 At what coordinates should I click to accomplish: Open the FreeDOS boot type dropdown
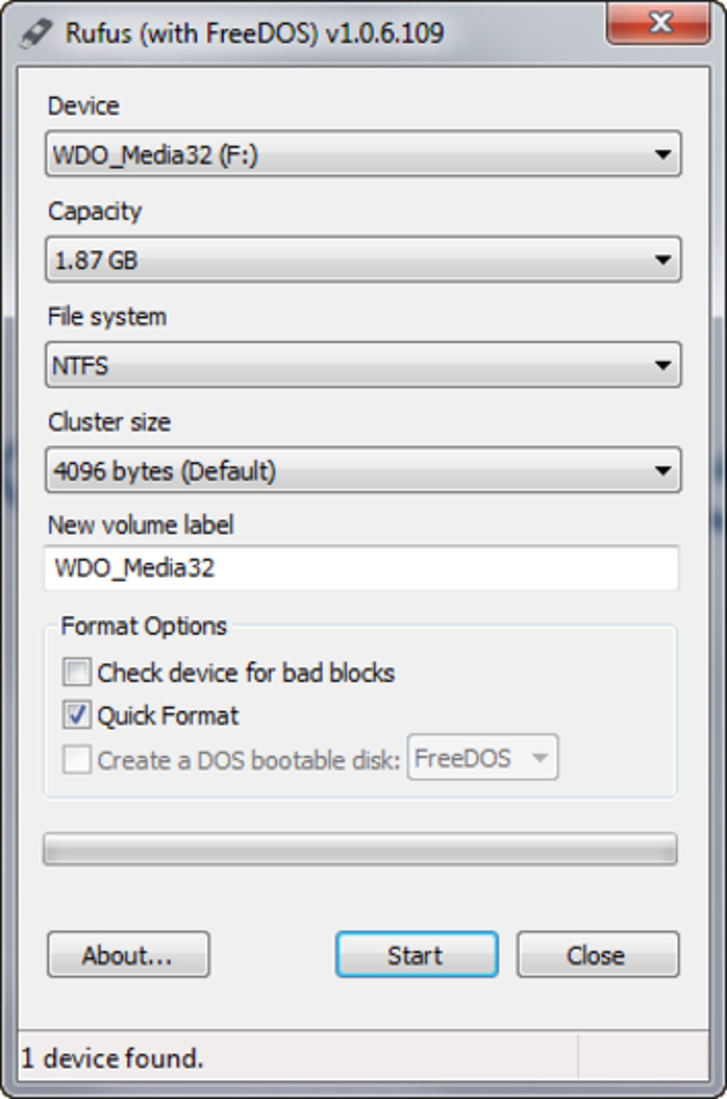tap(482, 758)
